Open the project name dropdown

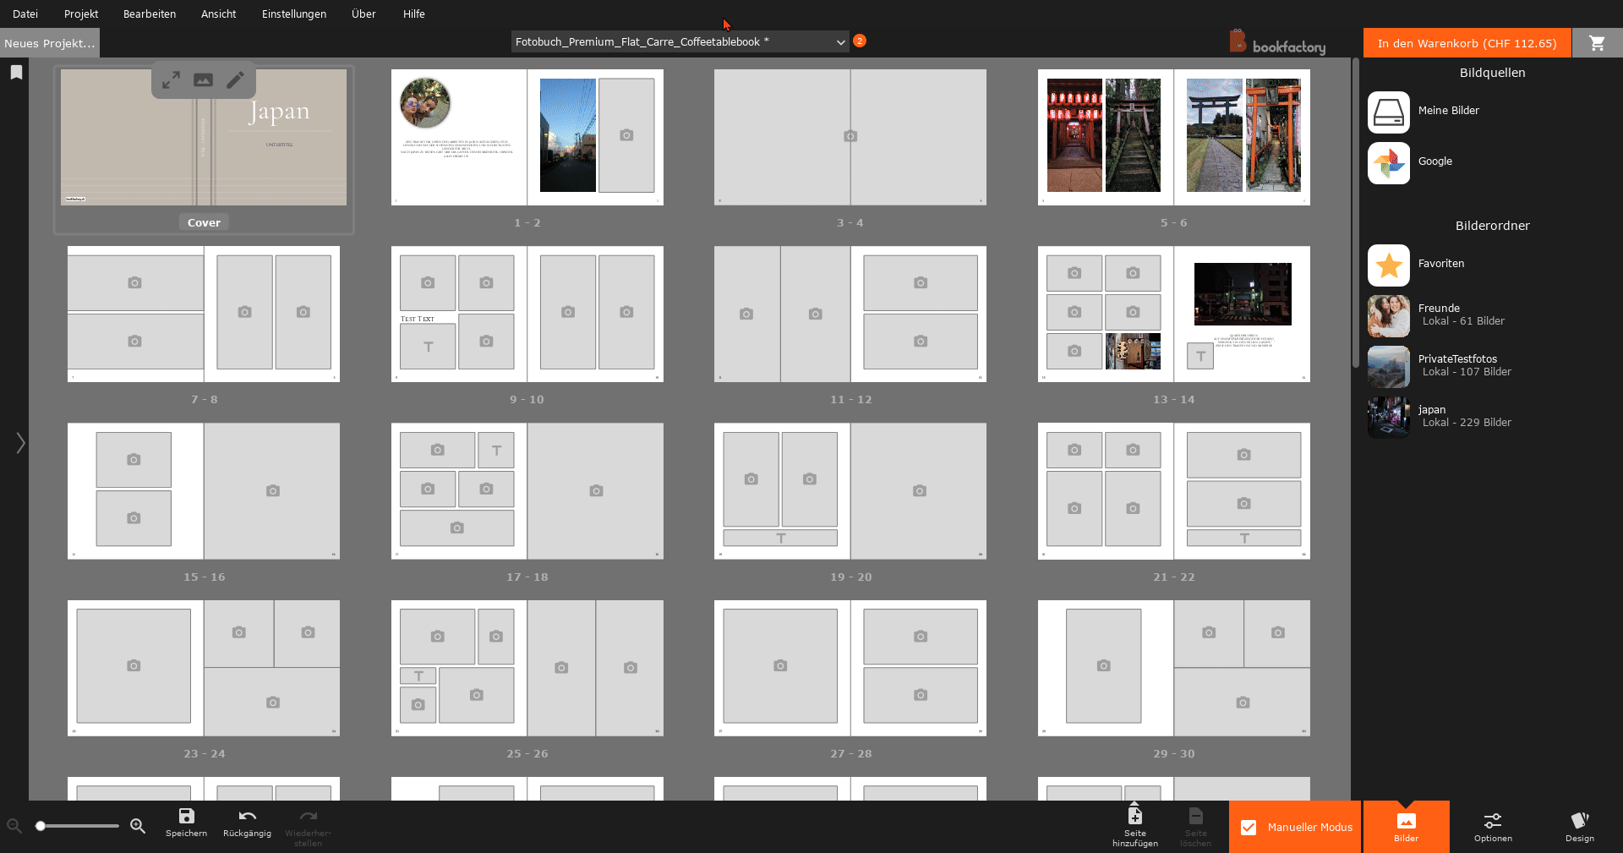680,41
